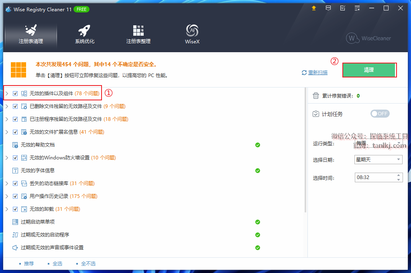Open the title bar menu list icon
The height and width of the screenshot is (273, 411).
(357, 8)
